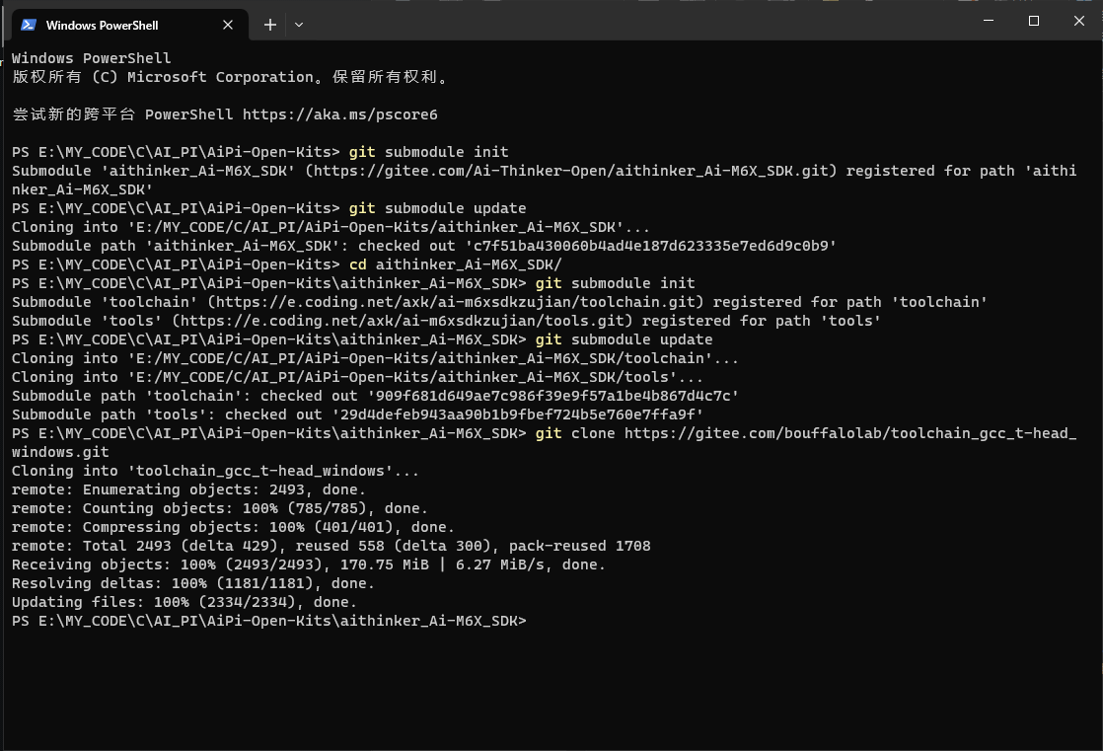Open a new tab with the plus button
The image size is (1103, 751).
tap(270, 25)
